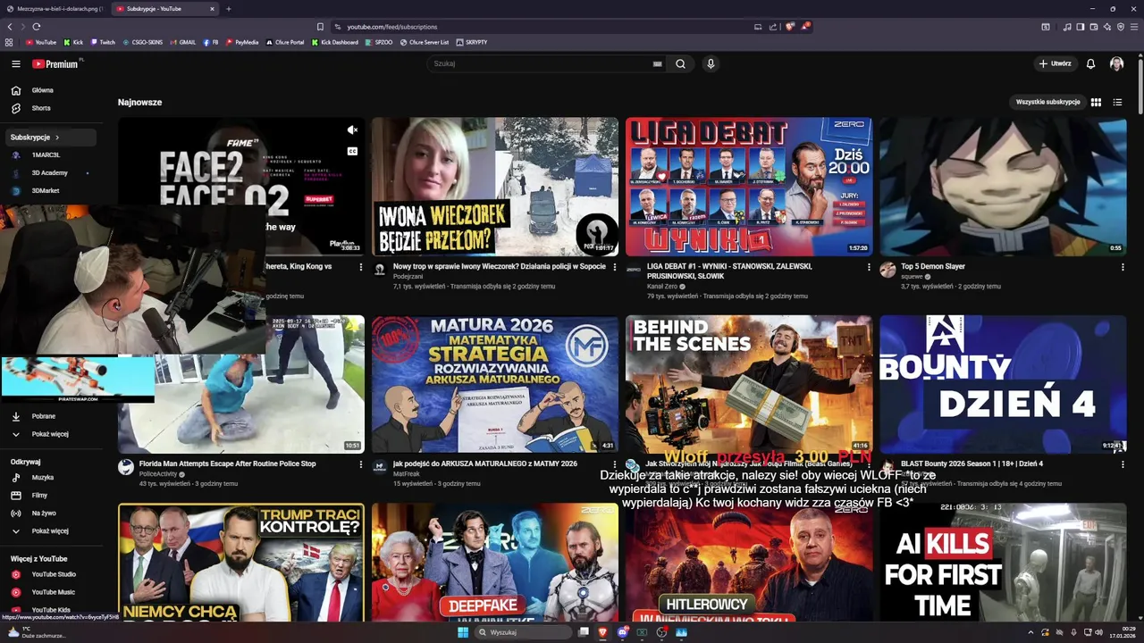Open options for ARKUSZA MATURALNEGO video

[x=614, y=464]
